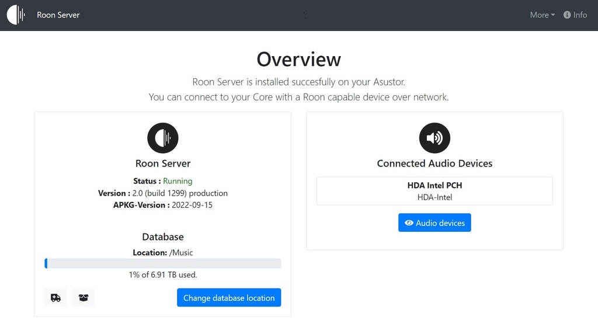Expand the More dropdown menu
Viewport: 598px width, 320px height.
tap(543, 15)
